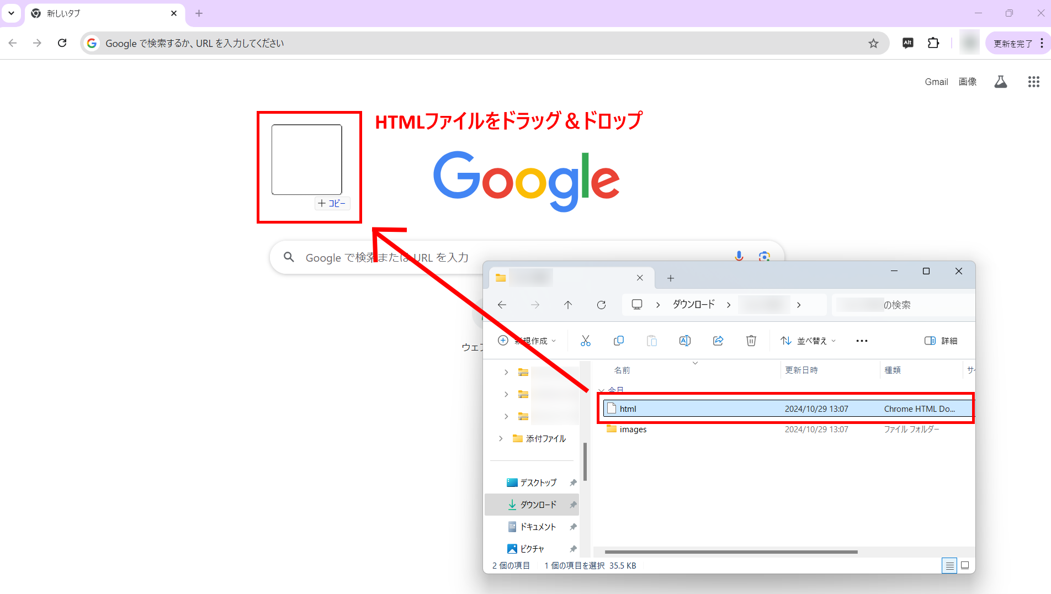
Task: Click the Alt extension icon in Chrome's toolbar
Action: (x=908, y=43)
